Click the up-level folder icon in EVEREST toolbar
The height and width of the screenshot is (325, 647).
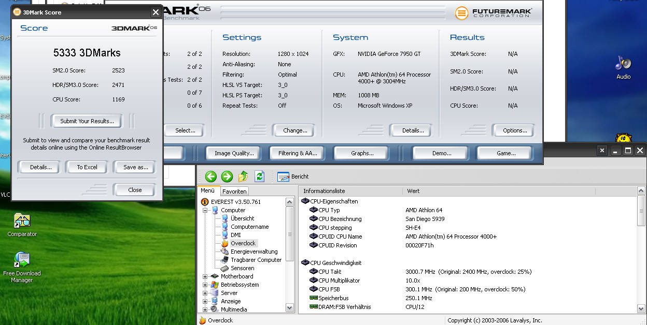(243, 176)
